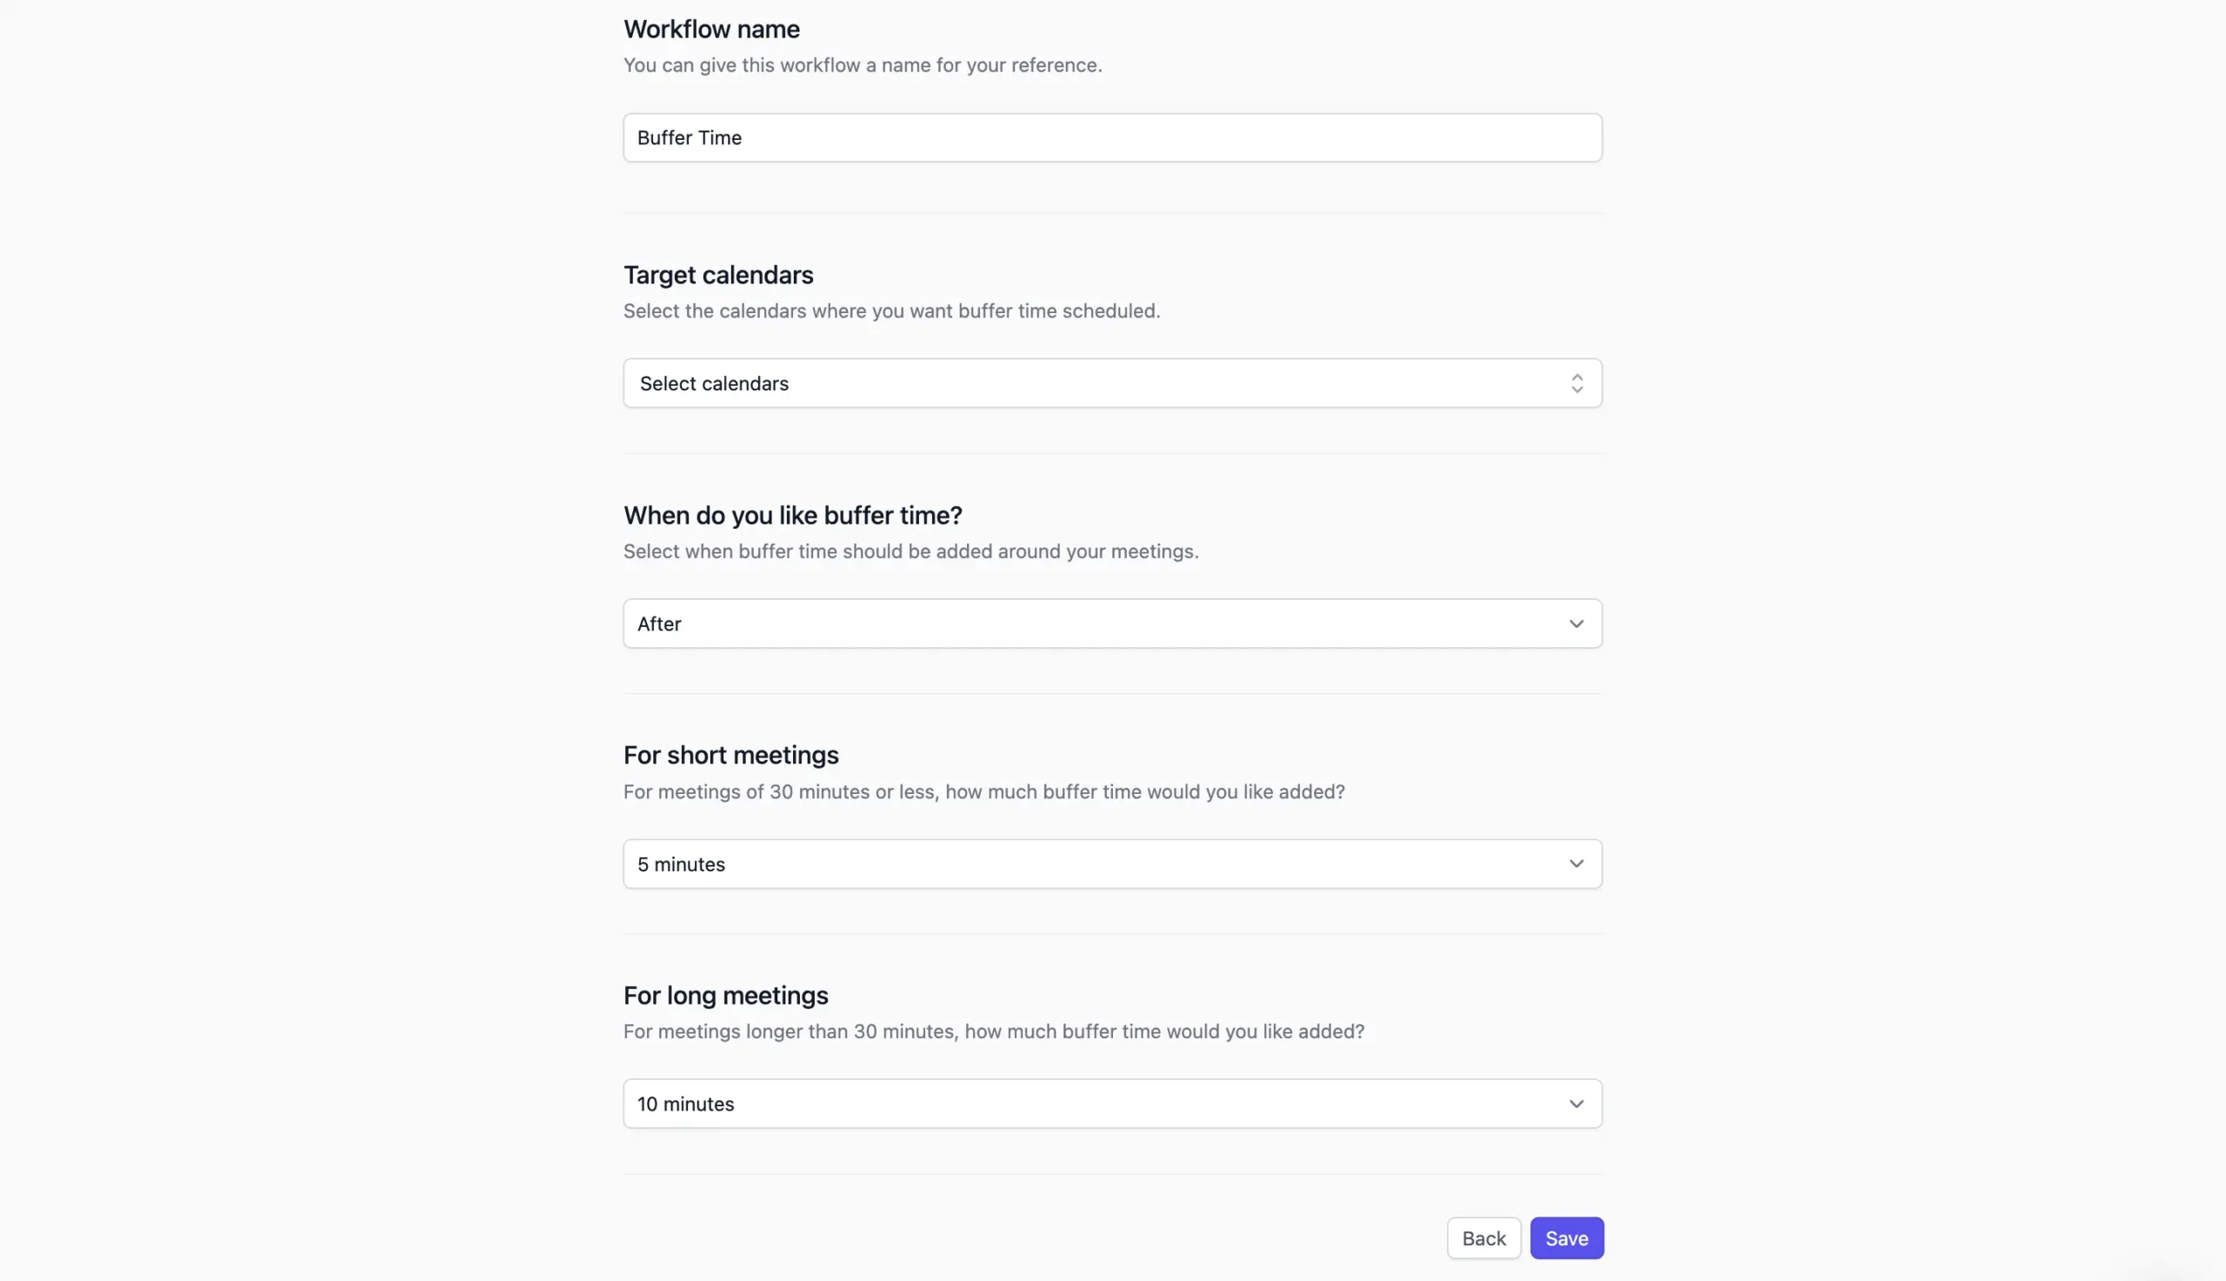
Task: Click the description under Target calendars
Action: coord(891,310)
